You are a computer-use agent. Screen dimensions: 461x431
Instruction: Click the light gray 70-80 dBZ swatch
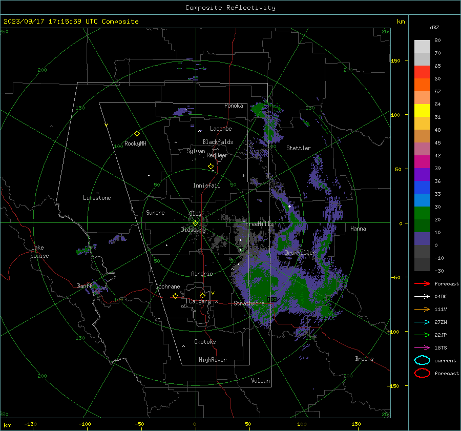pos(422,47)
